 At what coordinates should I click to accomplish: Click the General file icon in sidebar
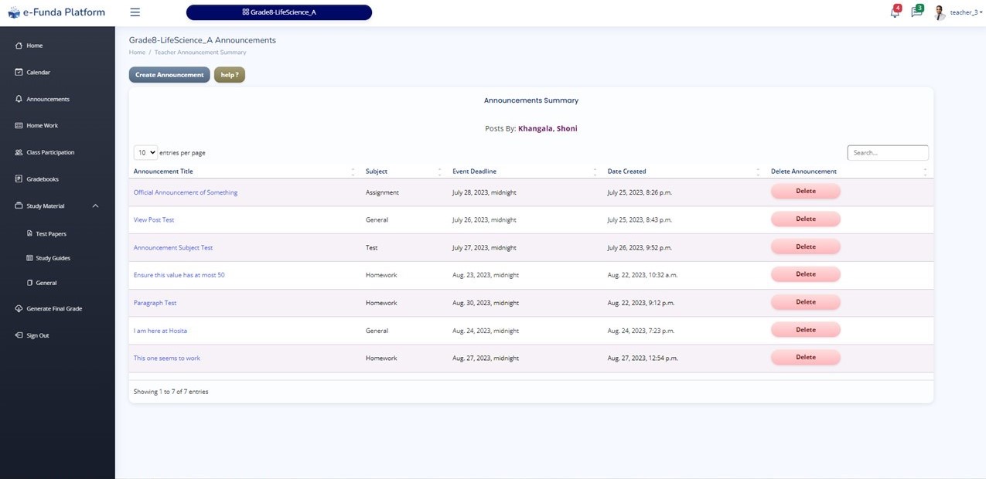click(x=29, y=283)
